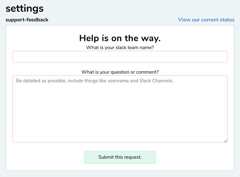Click the word View in the status link
The height and width of the screenshot is (177, 240).
click(x=184, y=20)
